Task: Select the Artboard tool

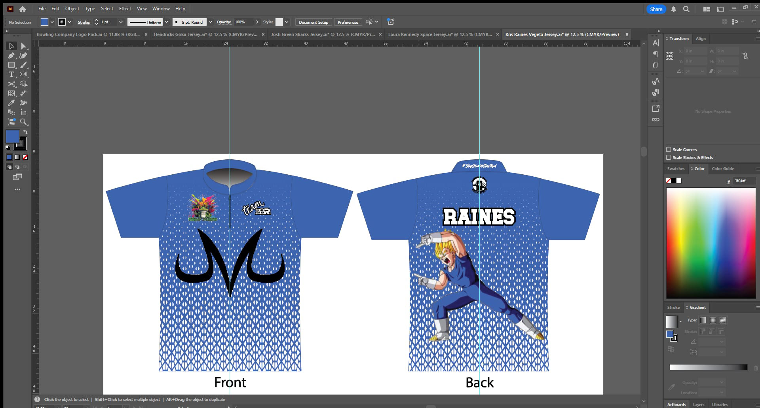Action: coord(24,112)
